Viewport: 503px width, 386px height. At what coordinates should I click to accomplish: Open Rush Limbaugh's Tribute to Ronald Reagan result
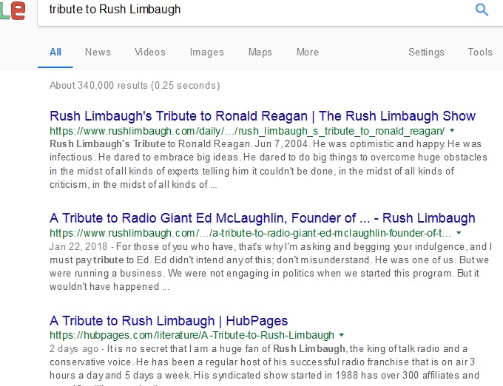point(263,116)
